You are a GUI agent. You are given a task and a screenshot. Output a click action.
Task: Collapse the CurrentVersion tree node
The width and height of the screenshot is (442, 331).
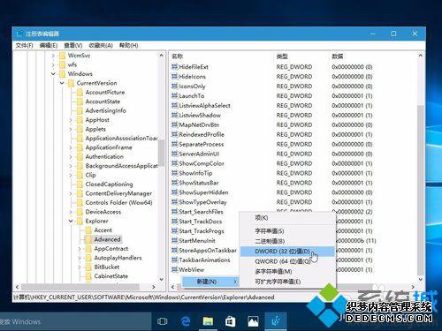click(x=62, y=83)
